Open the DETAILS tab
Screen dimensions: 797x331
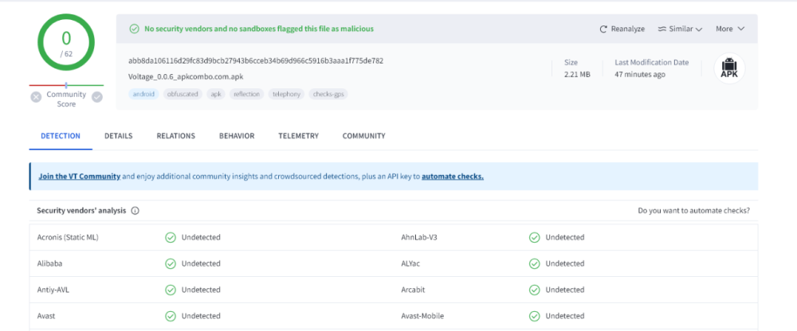(x=119, y=136)
